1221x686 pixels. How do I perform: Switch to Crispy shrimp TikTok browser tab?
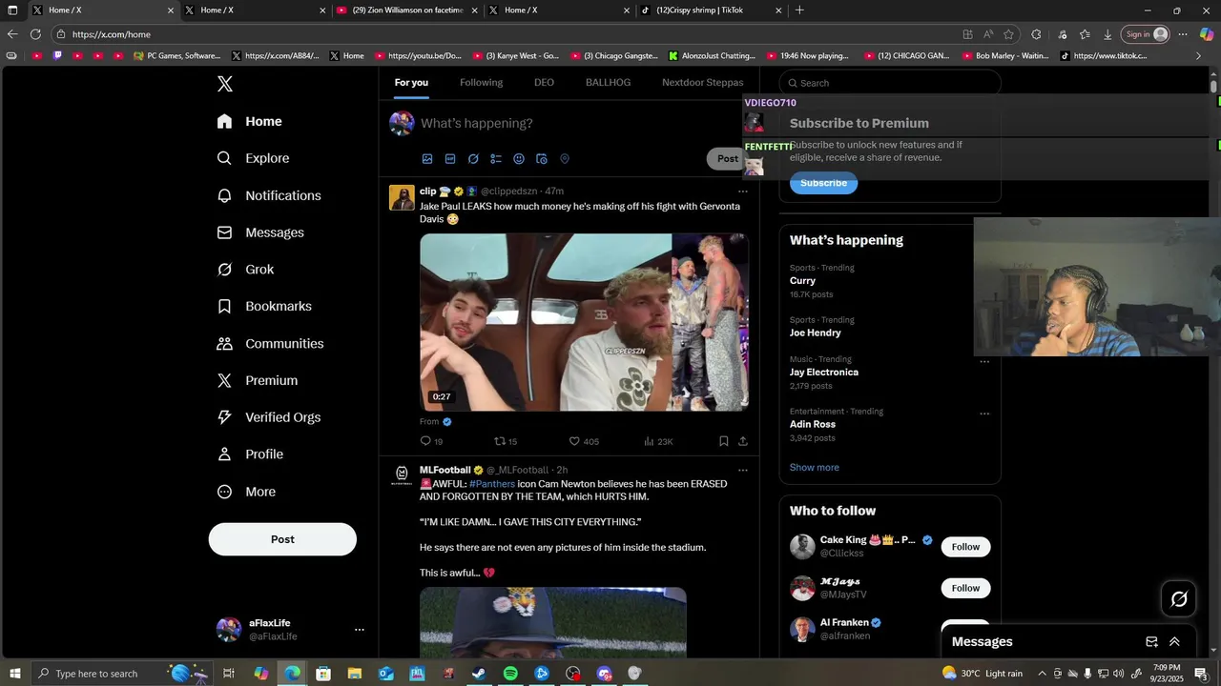pyautogui.click(x=712, y=10)
